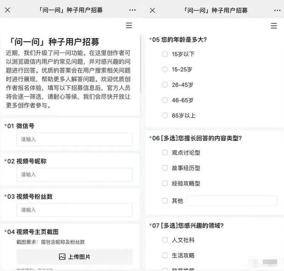Viewport: 284px width, 271px height.
Task: Open the left page's three-dot more menu
Action: [132, 10]
